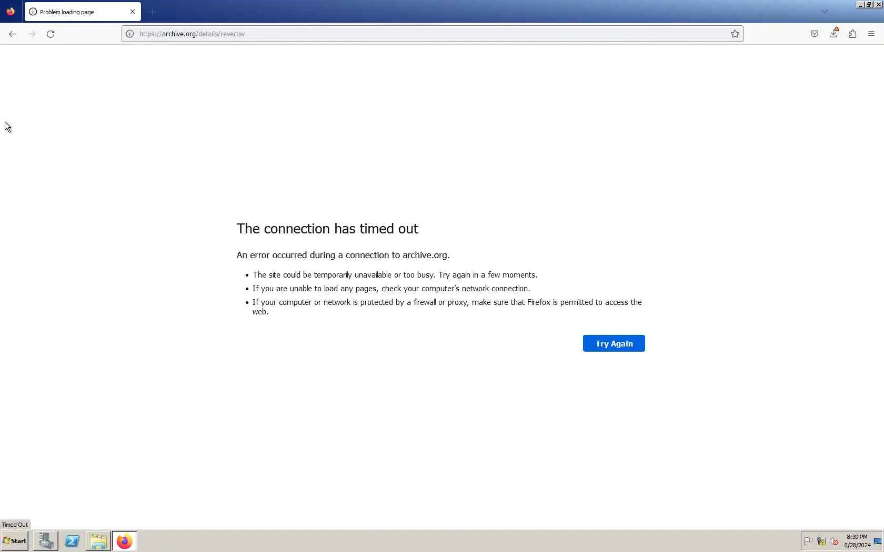The height and width of the screenshot is (552, 884).
Task: Click the Firefox logo in title bar
Action: point(11,11)
